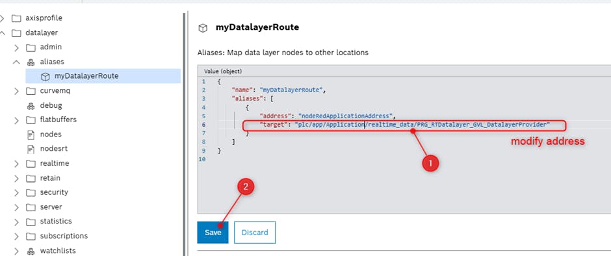The height and width of the screenshot is (256, 611).
Task: Click the debug node icon
Action: tap(31, 106)
